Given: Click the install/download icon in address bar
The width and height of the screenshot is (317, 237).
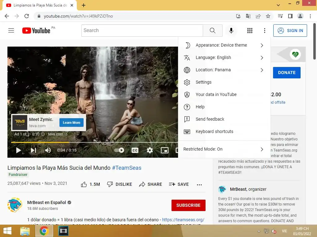Looking at the screenshot, I should [238, 16].
